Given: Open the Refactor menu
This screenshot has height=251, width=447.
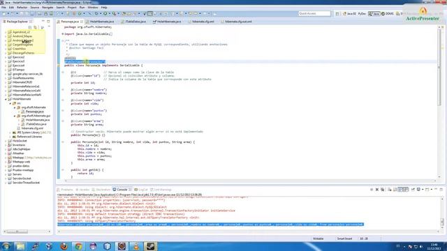Looking at the screenshot, I should [22, 8].
